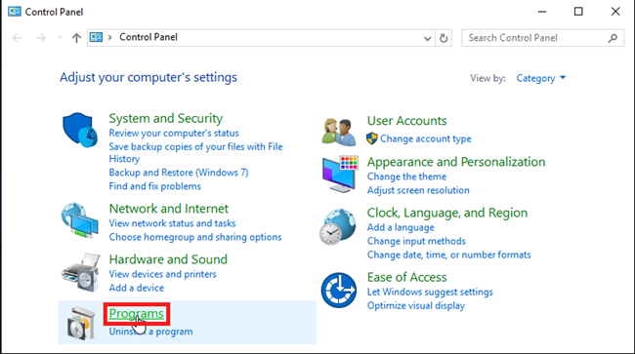Close the Control Panel window
Screen dimensions: 635x354
615,12
